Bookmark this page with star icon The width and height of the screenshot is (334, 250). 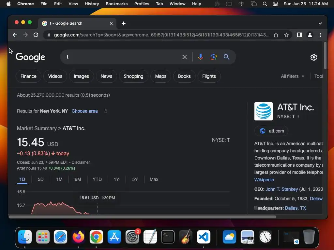click(286, 35)
